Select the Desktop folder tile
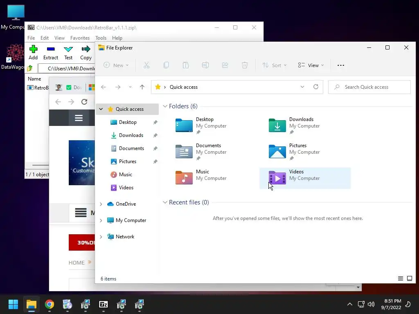This screenshot has width=419, height=314. [212, 126]
